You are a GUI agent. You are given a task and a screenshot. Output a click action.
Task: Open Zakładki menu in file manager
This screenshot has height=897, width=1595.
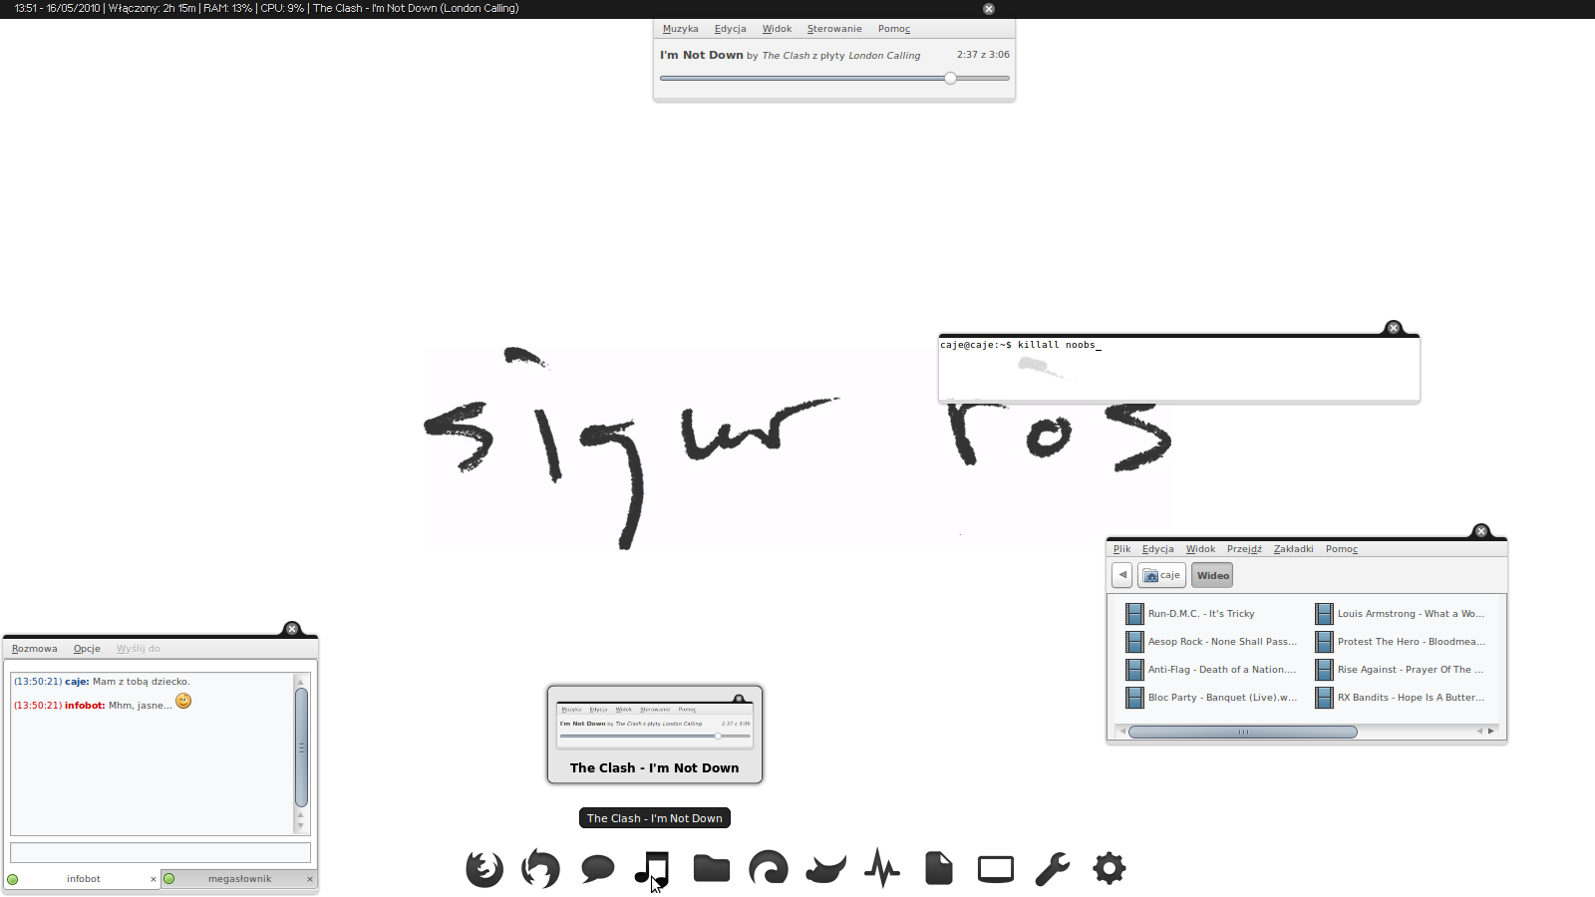(1294, 549)
